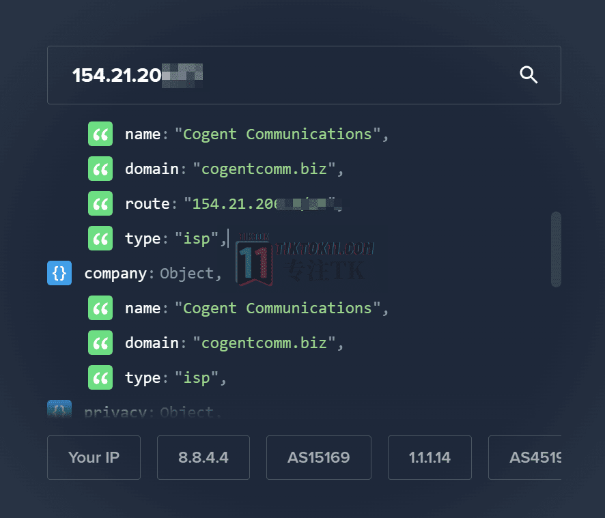Choose the partially visible AS451 example button

click(524, 457)
